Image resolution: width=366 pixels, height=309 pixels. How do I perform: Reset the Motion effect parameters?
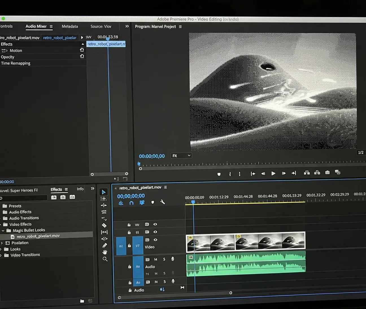[82, 50]
